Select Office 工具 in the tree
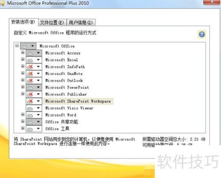 click(57, 129)
